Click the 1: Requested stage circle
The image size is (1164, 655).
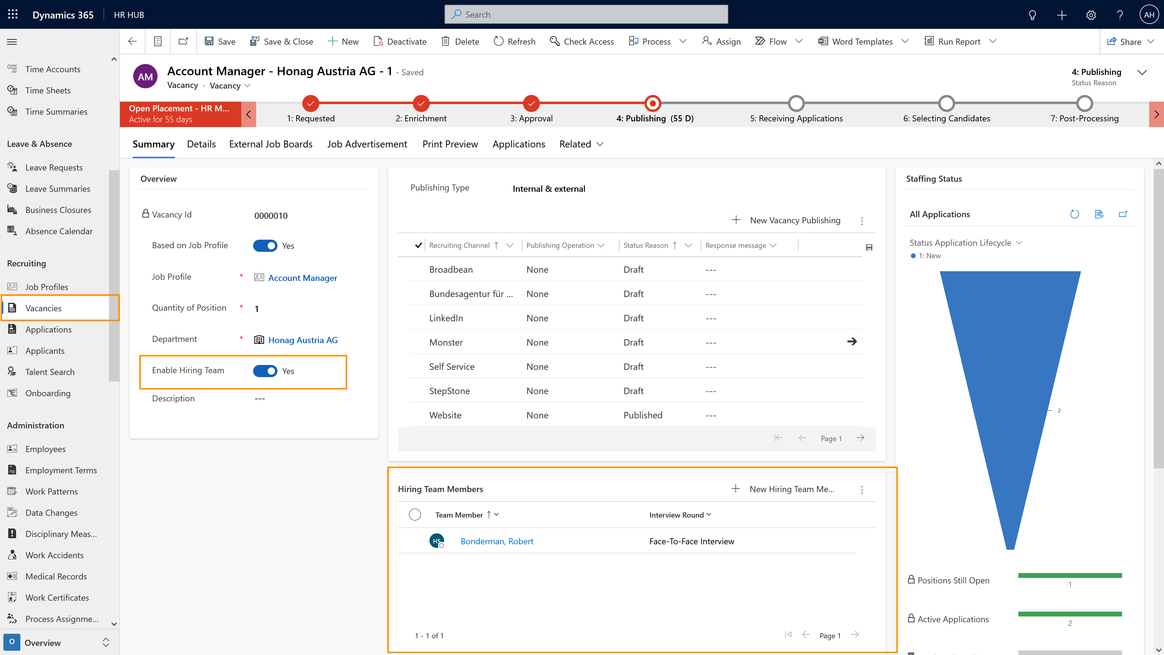click(311, 103)
